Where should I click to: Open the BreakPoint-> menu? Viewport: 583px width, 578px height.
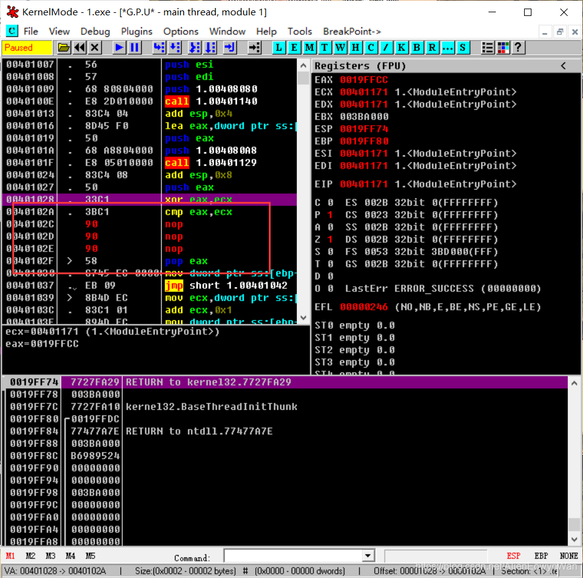click(x=352, y=31)
